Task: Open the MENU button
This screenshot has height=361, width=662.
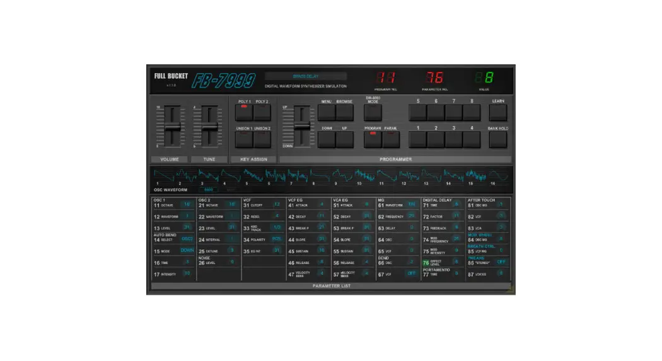Action: tap(327, 113)
